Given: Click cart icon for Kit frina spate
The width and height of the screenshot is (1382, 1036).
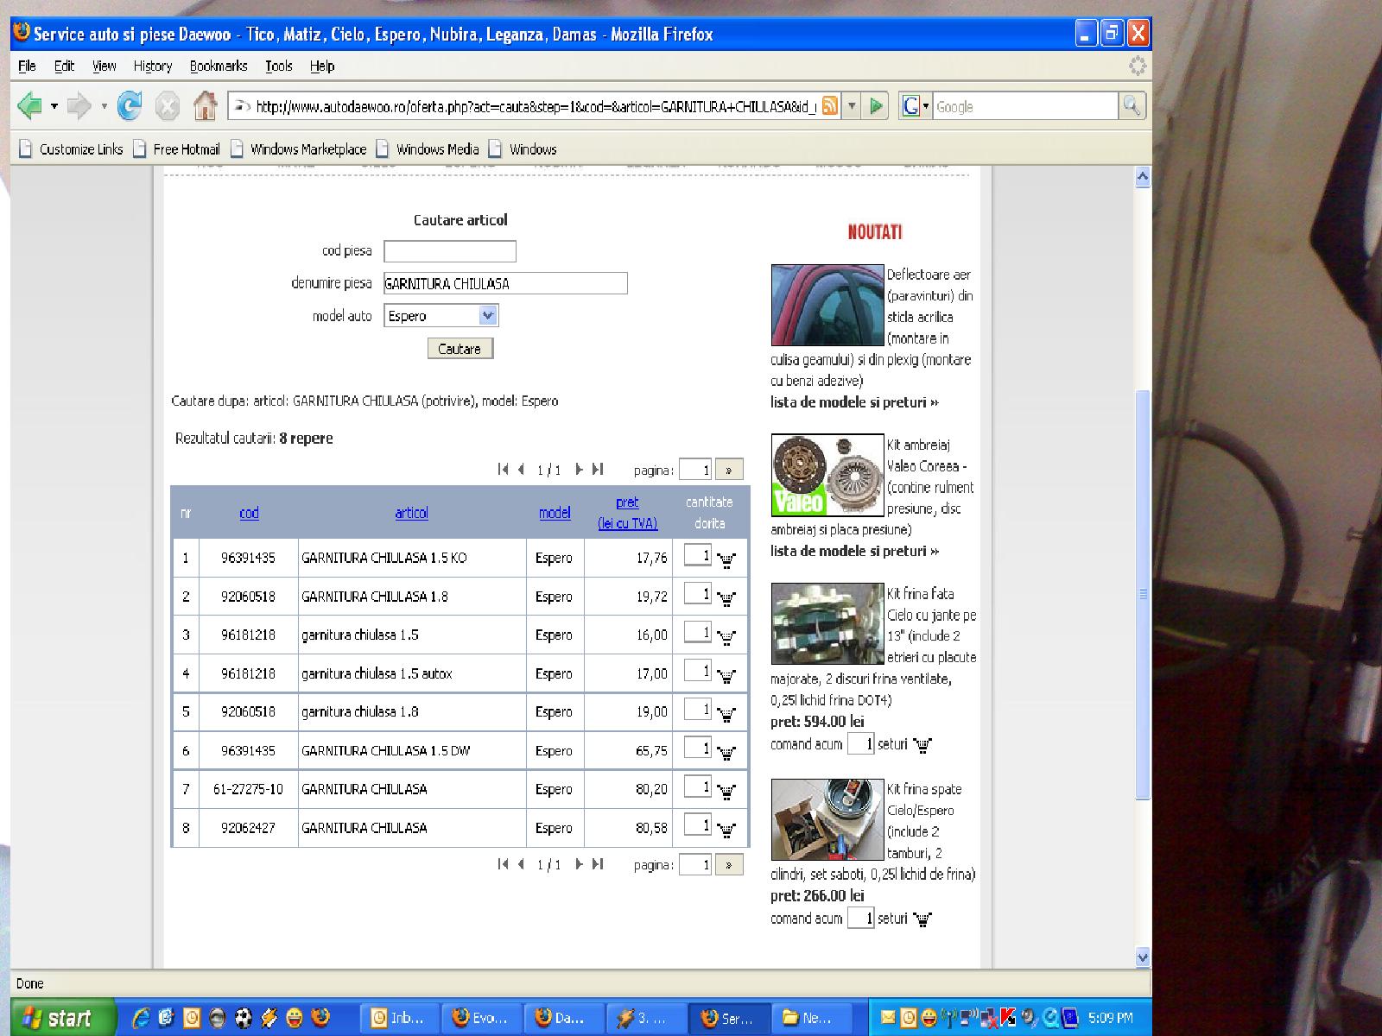Looking at the screenshot, I should click(x=922, y=919).
